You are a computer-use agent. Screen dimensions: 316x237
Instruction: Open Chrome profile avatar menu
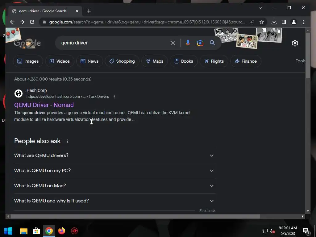point(294,22)
